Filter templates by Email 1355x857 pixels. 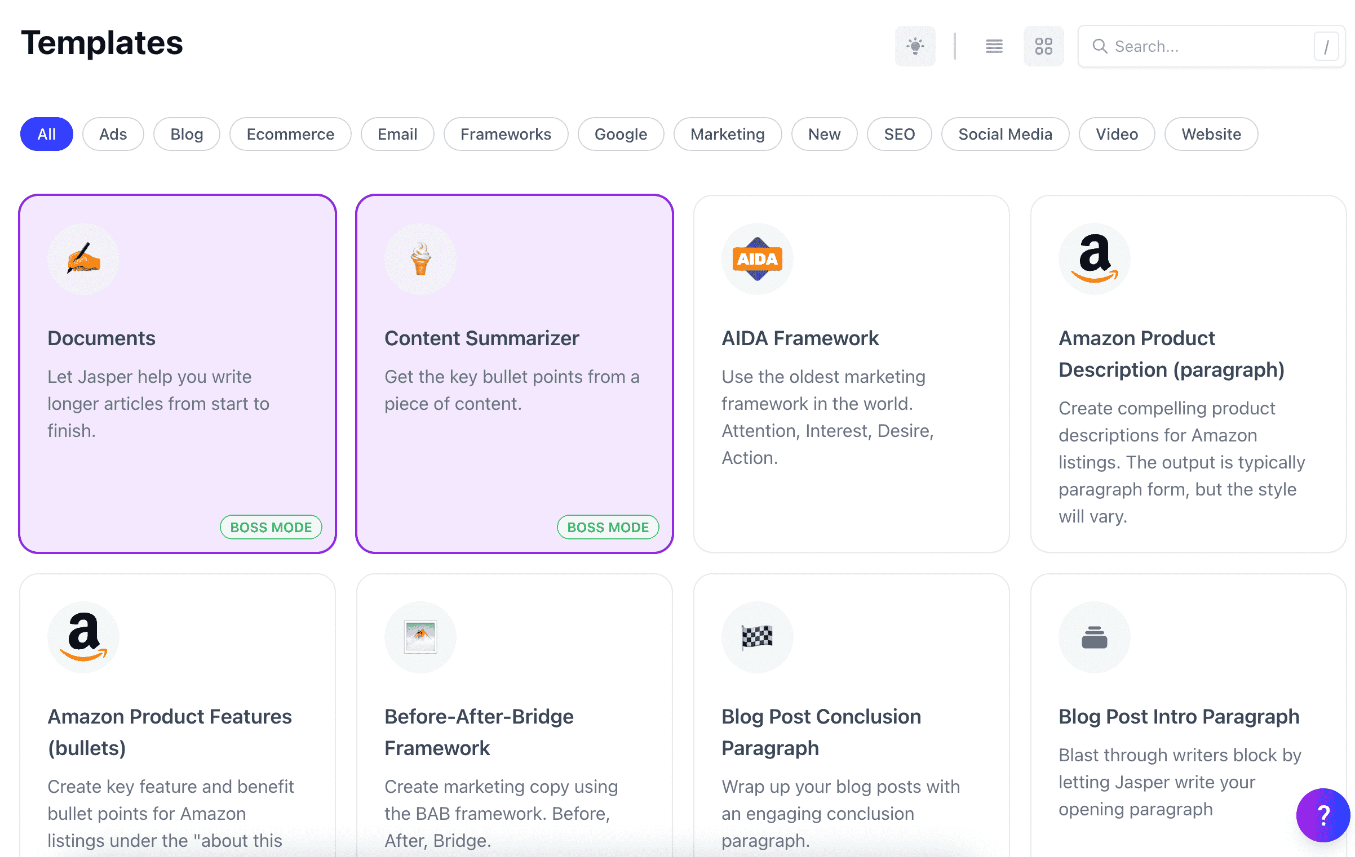point(397,134)
